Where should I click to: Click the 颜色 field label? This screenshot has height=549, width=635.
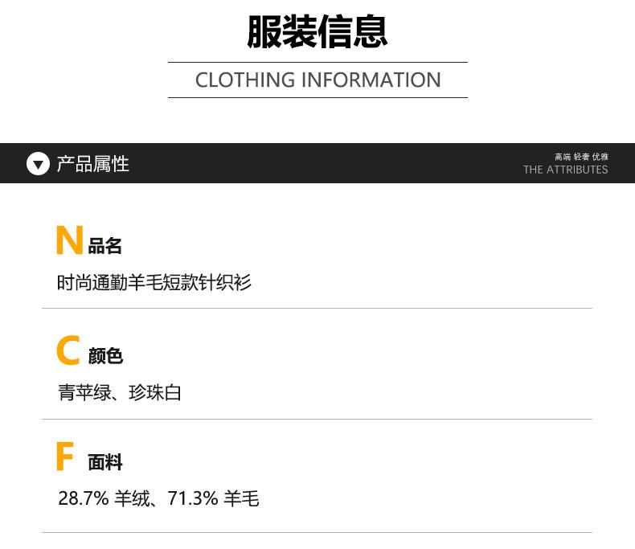(105, 356)
